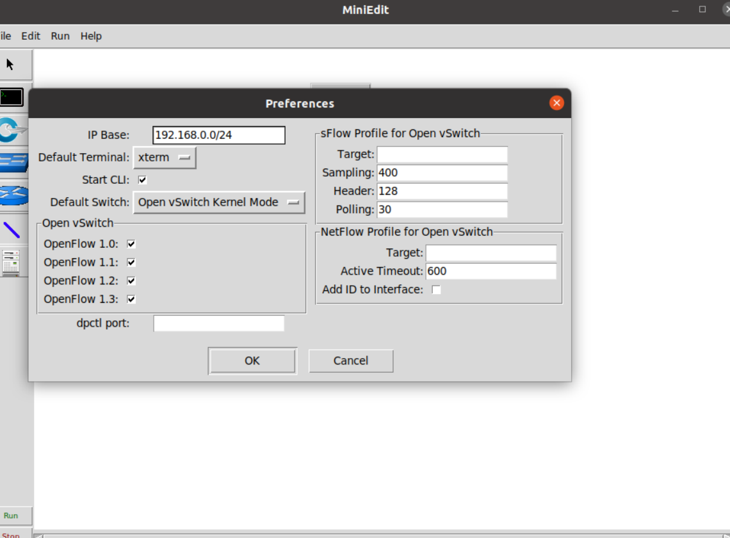This screenshot has width=730, height=538.
Task: Open the Edit menu
Action: pyautogui.click(x=31, y=36)
